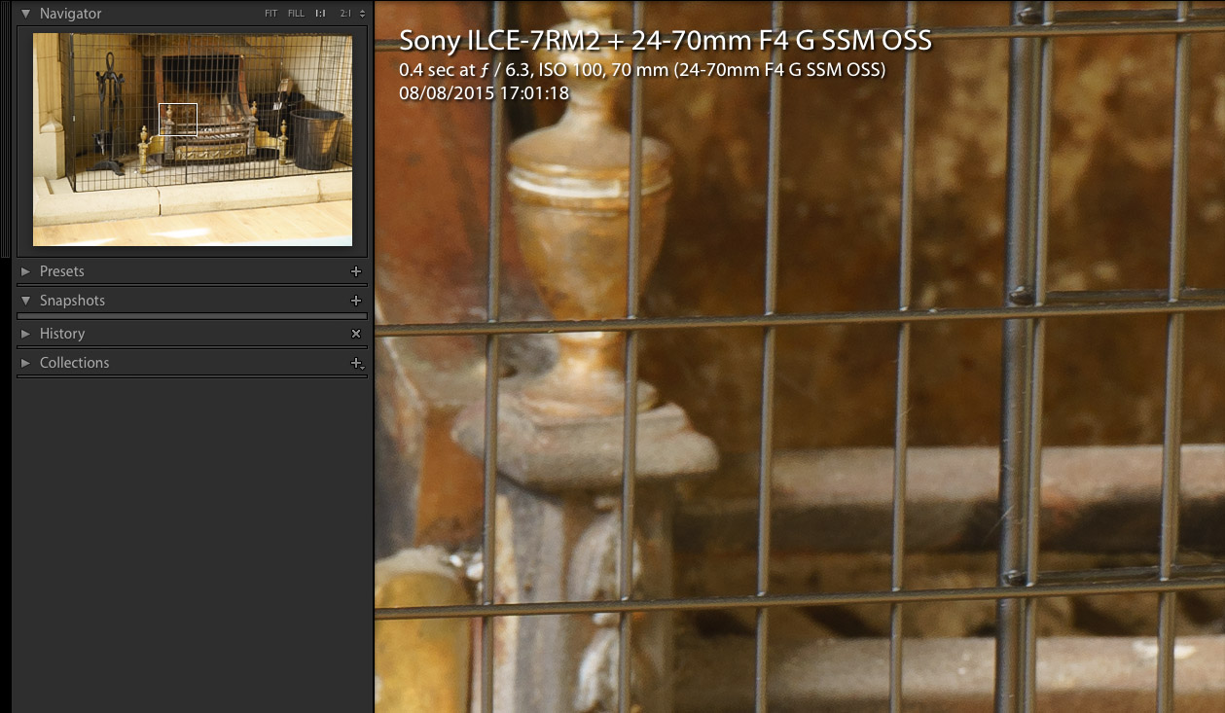Set Navigator zoom to FILL
The image size is (1225, 713).
point(296,14)
